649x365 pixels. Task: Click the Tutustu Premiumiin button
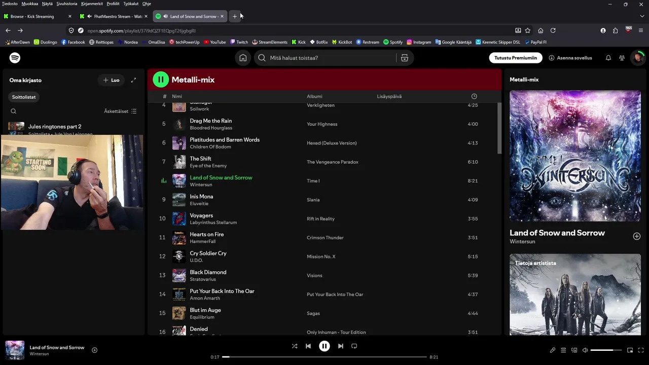click(516, 58)
